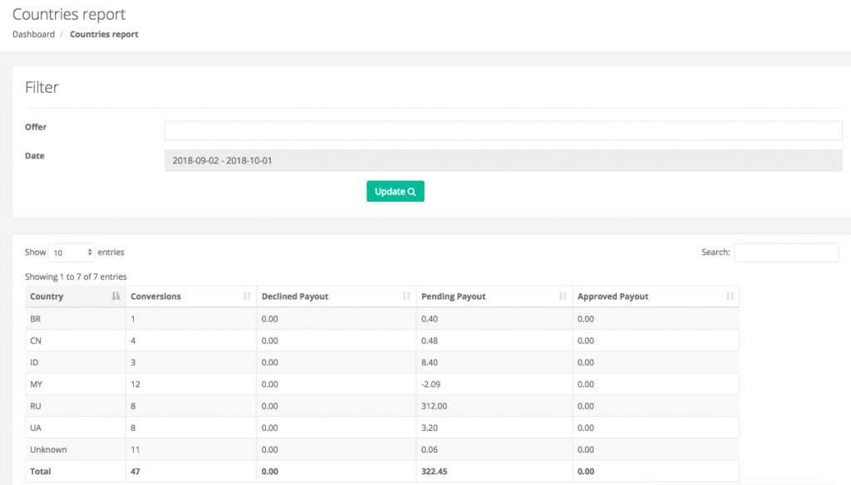
Task: Click the Total row at table bottom
Action: click(x=41, y=472)
